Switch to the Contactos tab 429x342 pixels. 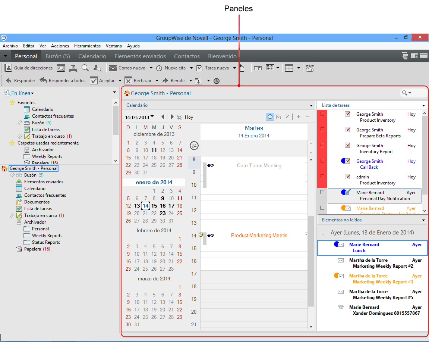tap(187, 56)
